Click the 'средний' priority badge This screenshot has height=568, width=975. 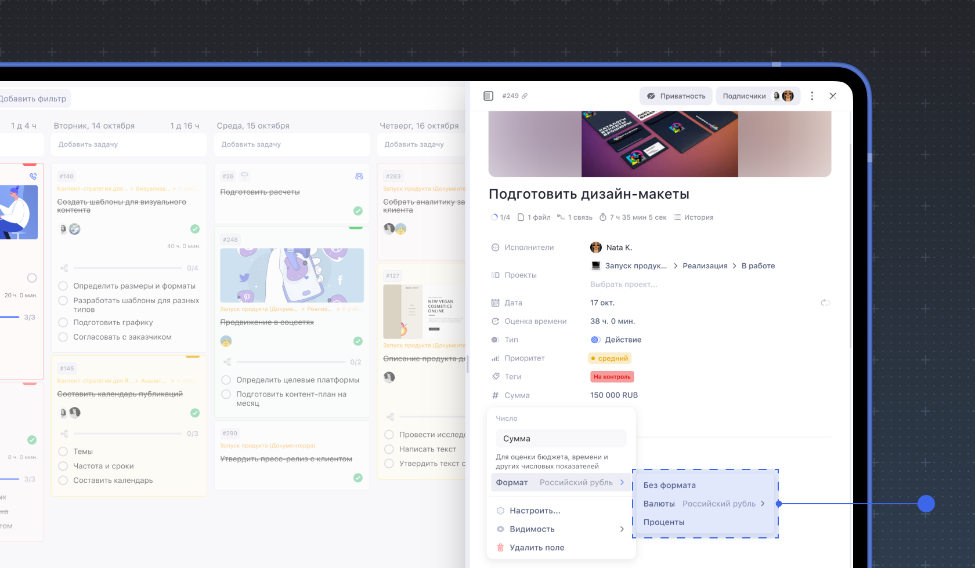point(609,358)
